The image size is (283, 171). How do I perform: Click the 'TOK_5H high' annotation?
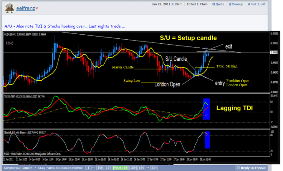227,66
